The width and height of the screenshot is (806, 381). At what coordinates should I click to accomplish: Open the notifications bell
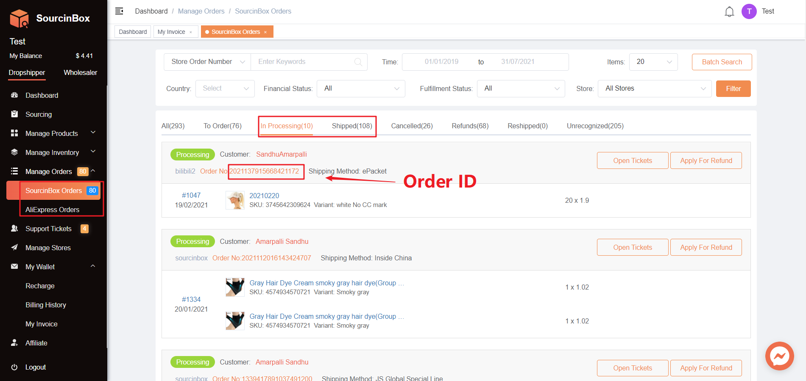click(729, 11)
